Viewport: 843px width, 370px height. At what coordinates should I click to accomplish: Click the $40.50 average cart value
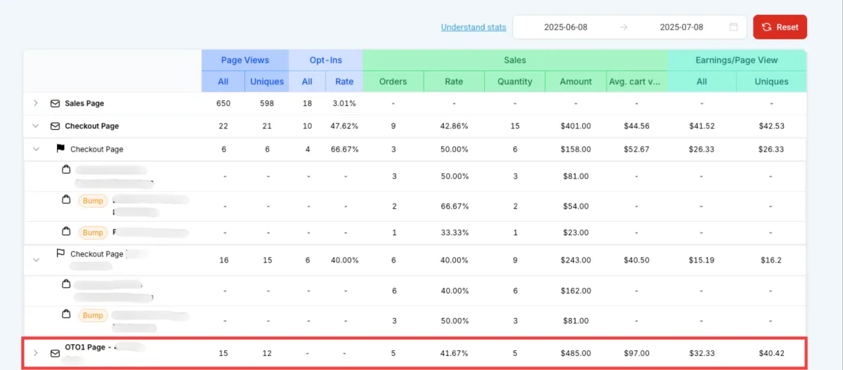(636, 260)
